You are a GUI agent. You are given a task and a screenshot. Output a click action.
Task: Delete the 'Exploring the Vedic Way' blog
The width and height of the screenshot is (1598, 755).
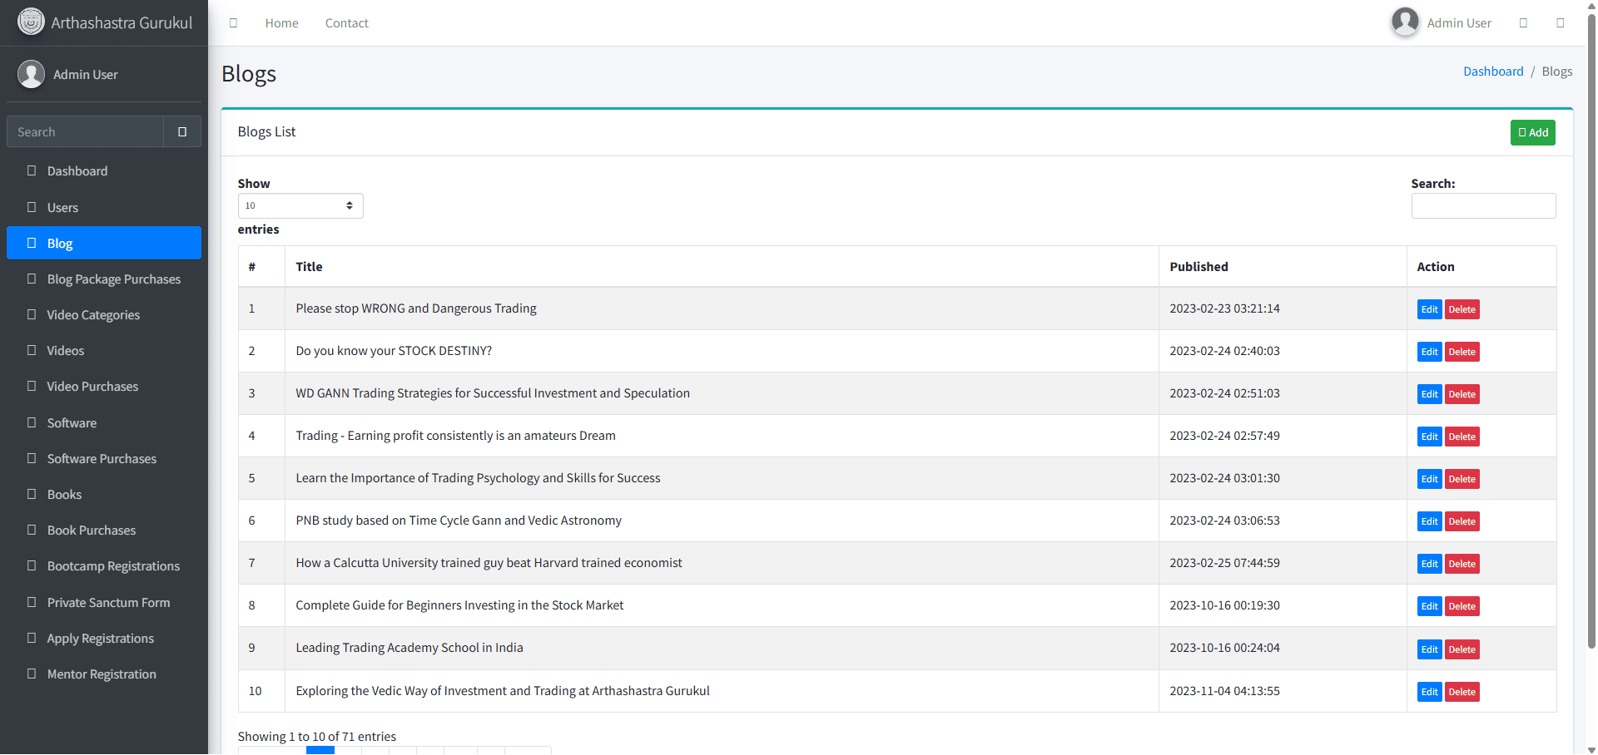point(1462,692)
